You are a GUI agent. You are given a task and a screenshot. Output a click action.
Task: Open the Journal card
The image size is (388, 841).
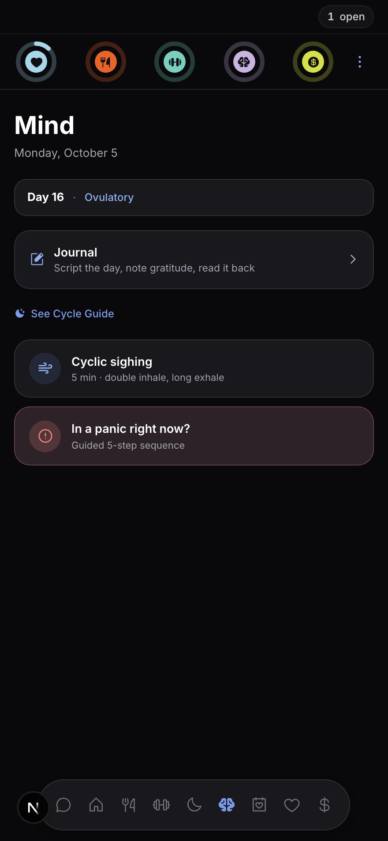coord(194,260)
